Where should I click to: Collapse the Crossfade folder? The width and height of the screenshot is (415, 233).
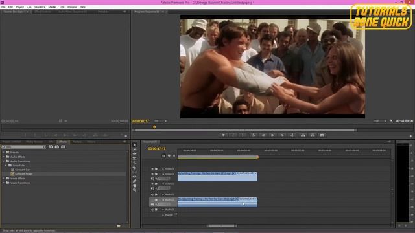coord(6,166)
